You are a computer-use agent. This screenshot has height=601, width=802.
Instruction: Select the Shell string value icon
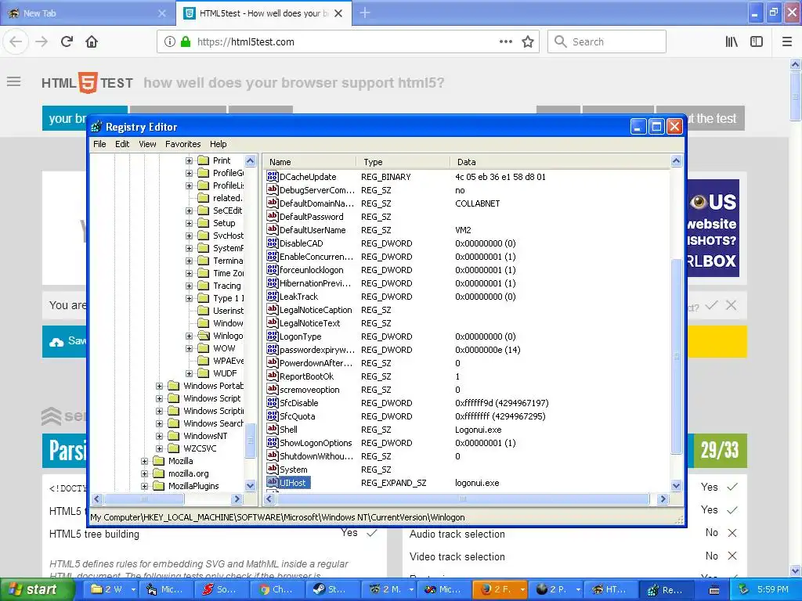(x=272, y=429)
